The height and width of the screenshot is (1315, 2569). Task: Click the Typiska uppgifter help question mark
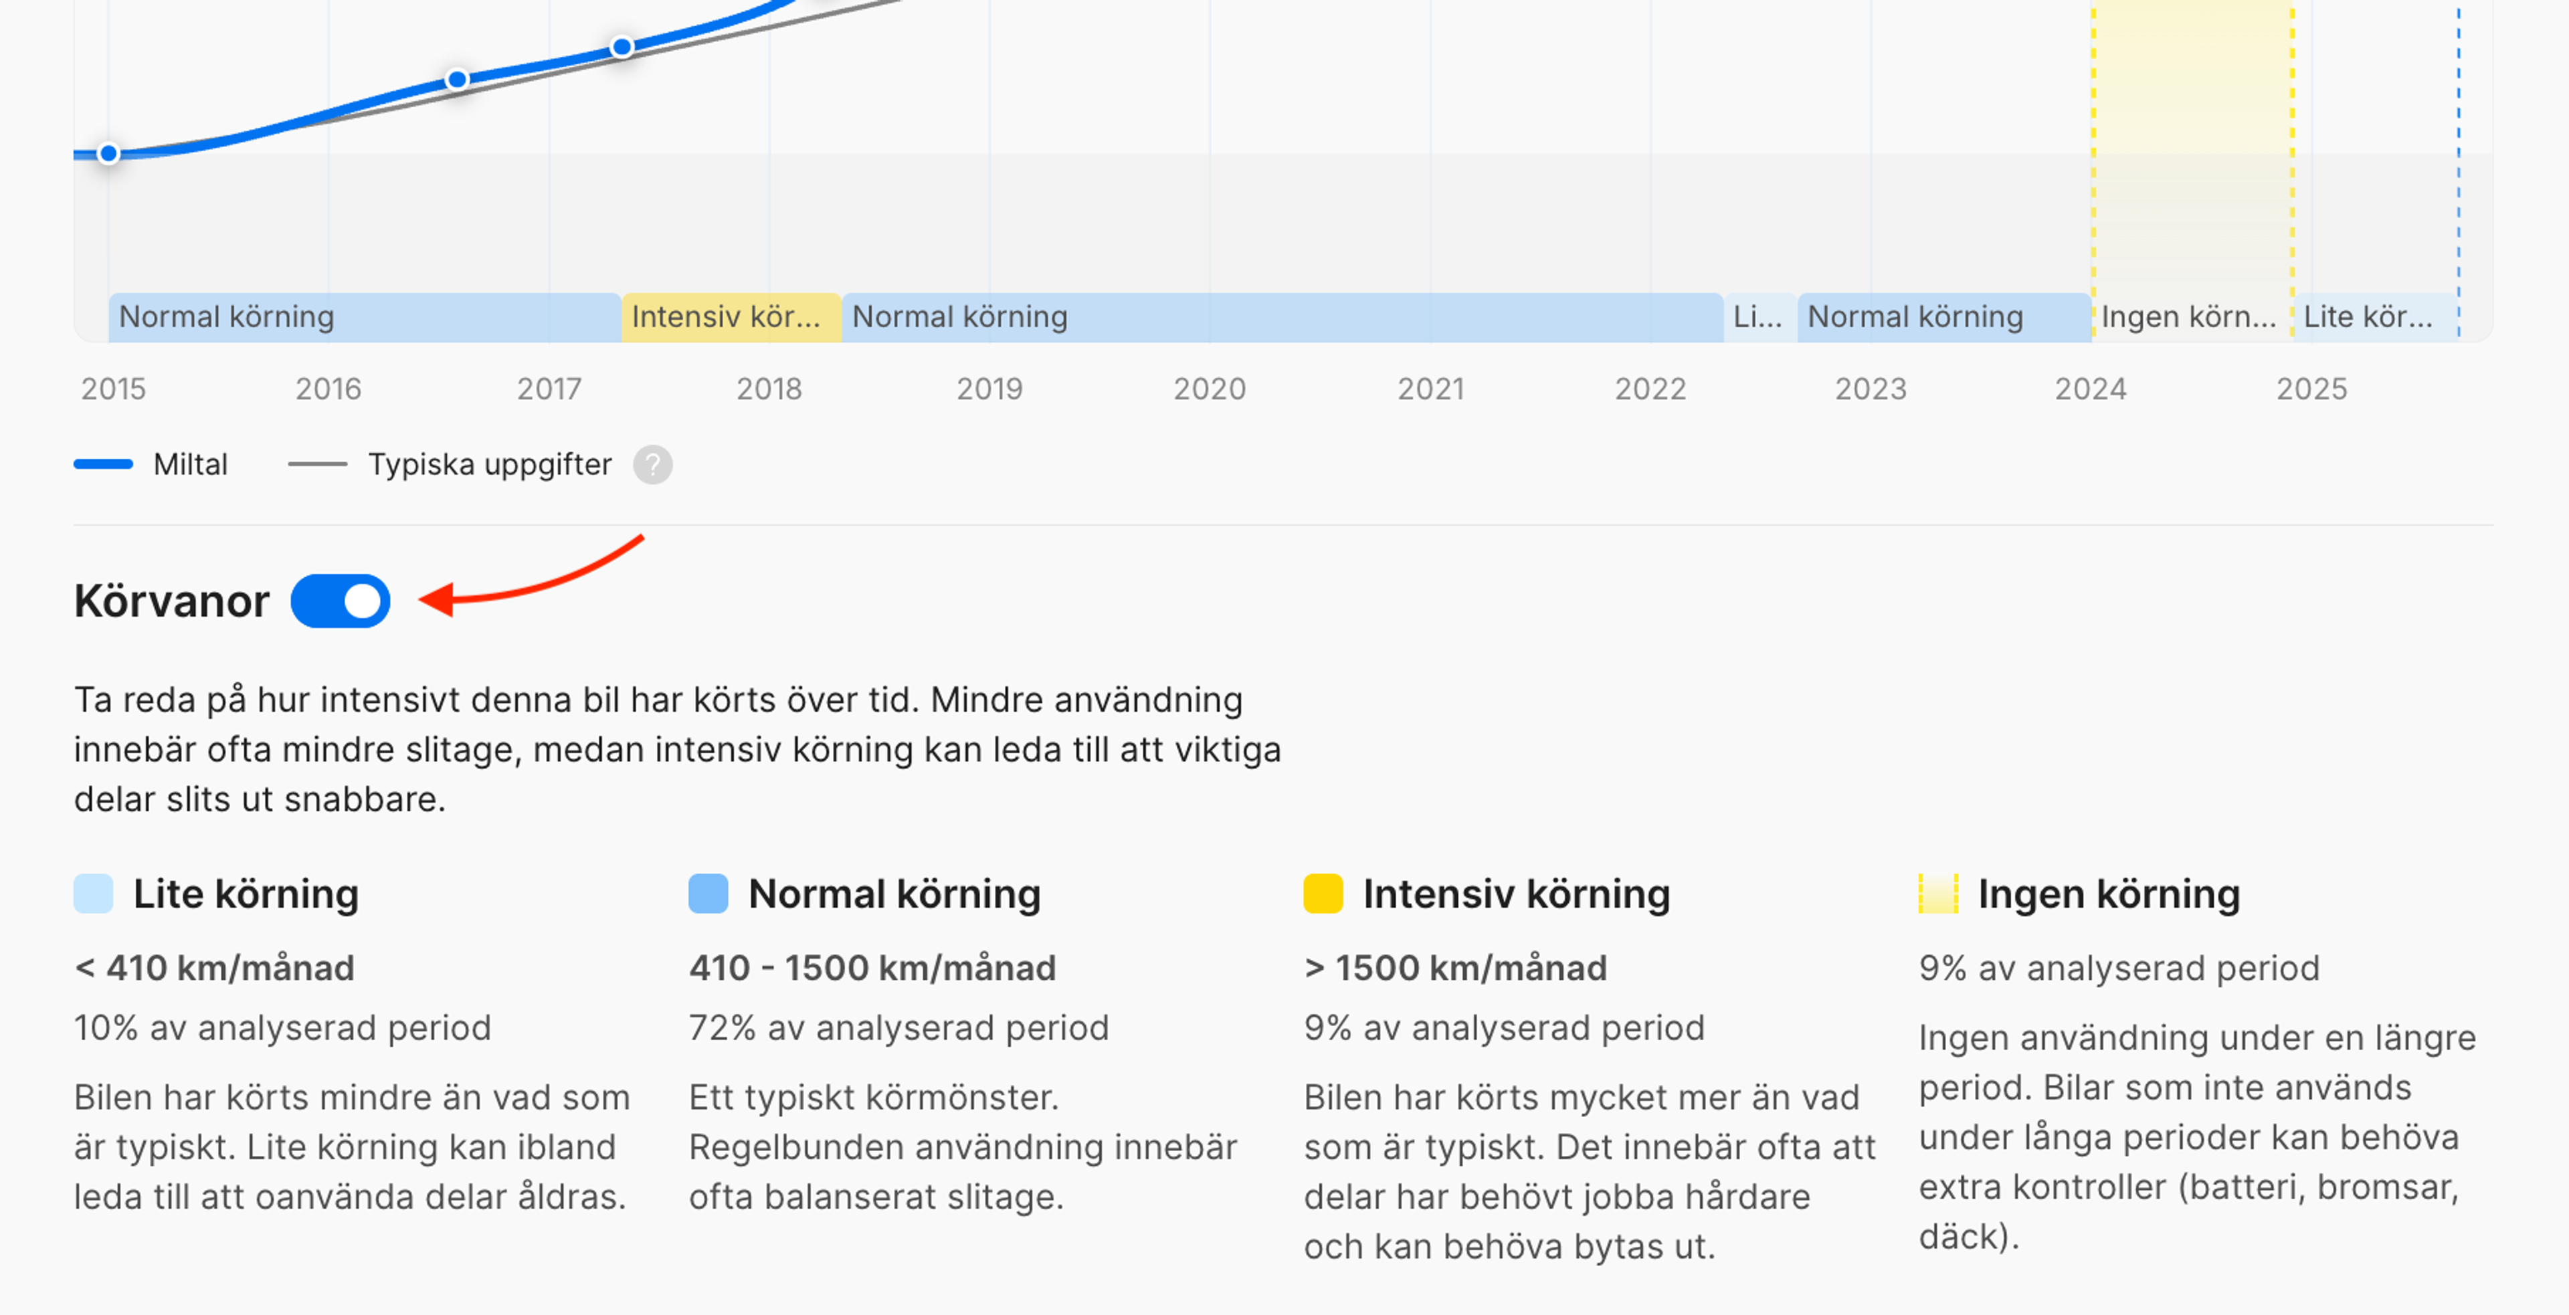[652, 465]
